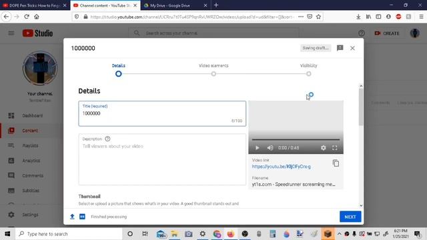Enter fullscreen in video preview
Screen dimensions: 427x240
pyautogui.click(x=335, y=148)
